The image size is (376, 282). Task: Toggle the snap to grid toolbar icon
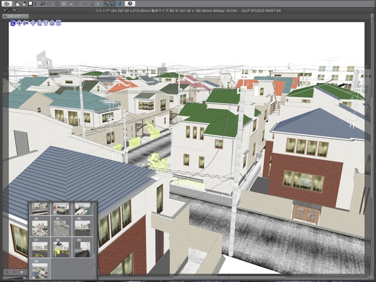point(118,4)
